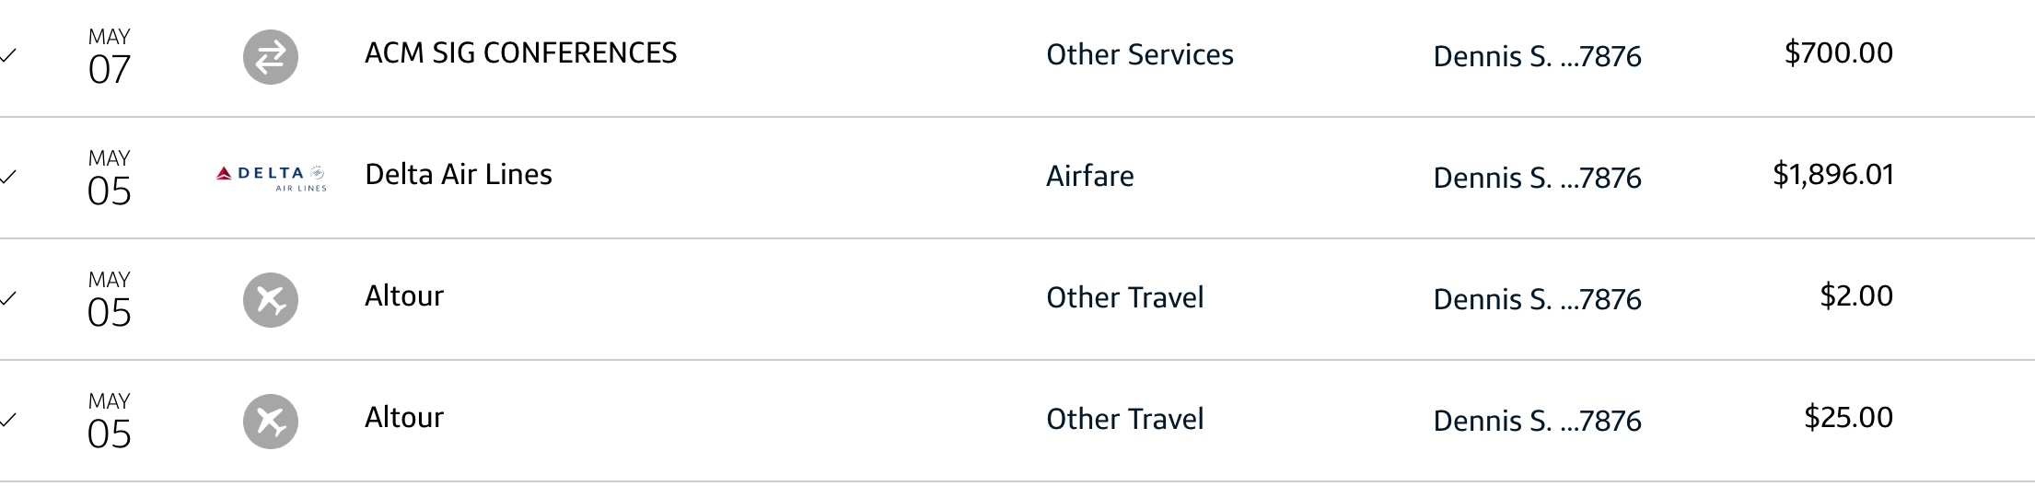Expand the Delta Air Lines transaction chevron
The image size is (2035, 486).
[x=8, y=178]
